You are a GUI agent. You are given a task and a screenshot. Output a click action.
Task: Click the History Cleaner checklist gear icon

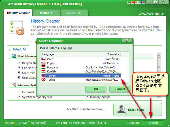pyautogui.click(x=17, y=28)
